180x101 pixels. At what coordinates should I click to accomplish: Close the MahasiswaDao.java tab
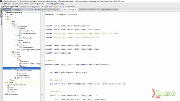[x=77, y=10]
